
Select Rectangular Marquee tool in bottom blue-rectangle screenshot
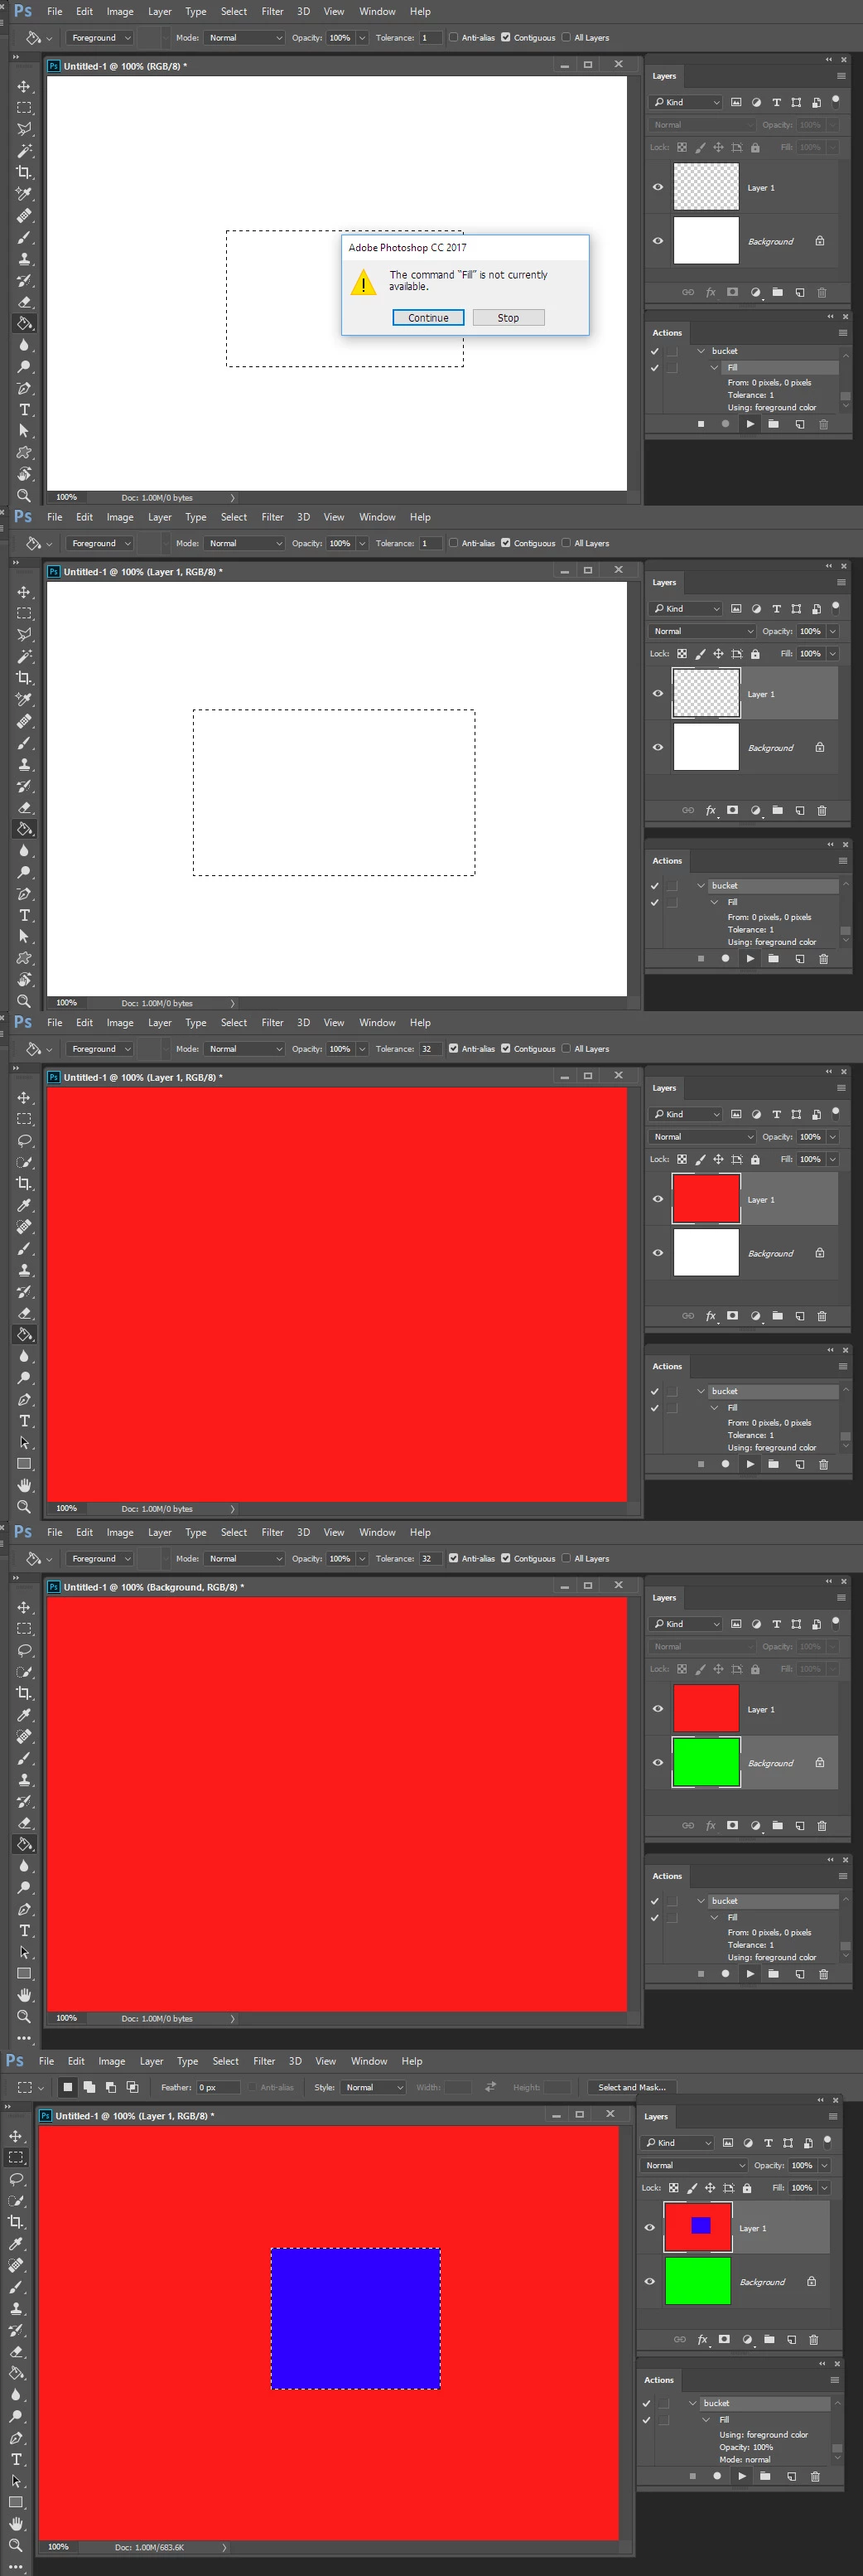click(x=16, y=2157)
